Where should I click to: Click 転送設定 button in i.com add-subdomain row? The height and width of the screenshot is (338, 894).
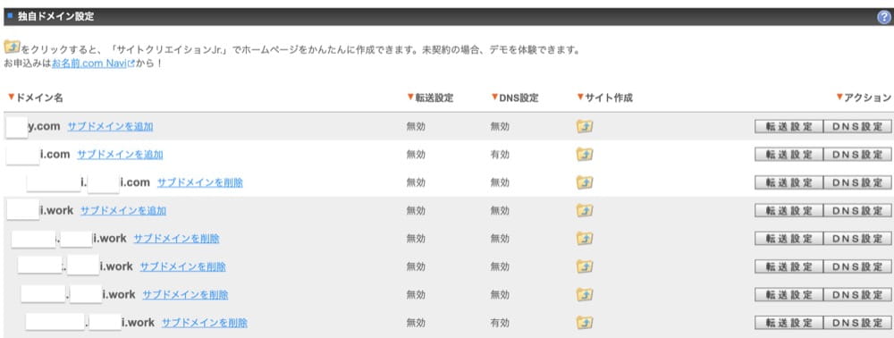pos(789,155)
